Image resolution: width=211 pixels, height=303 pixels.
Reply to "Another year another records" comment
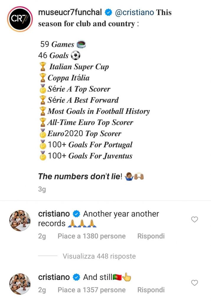151,236
